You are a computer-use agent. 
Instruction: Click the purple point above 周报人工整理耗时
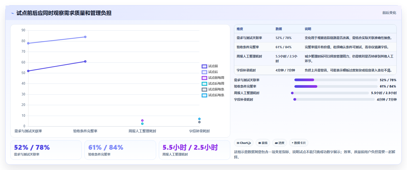click(142, 120)
